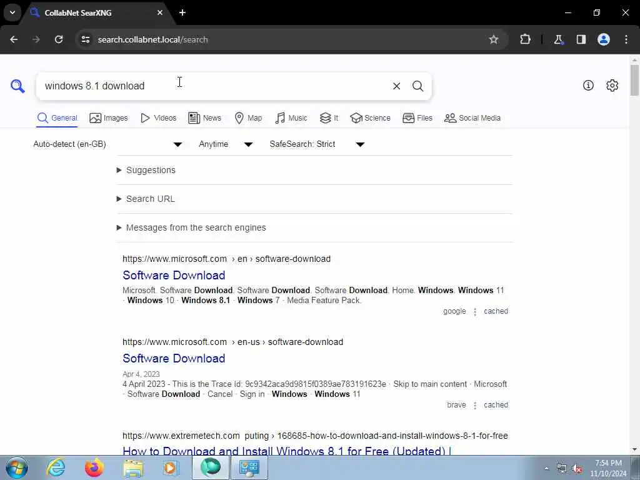The height and width of the screenshot is (480, 640).
Task: Click the scrollbar down arrow
Action: click(634, 449)
